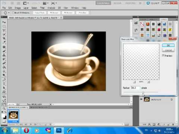Open the File menu
This screenshot has width=179, height=134.
tap(4, 8)
